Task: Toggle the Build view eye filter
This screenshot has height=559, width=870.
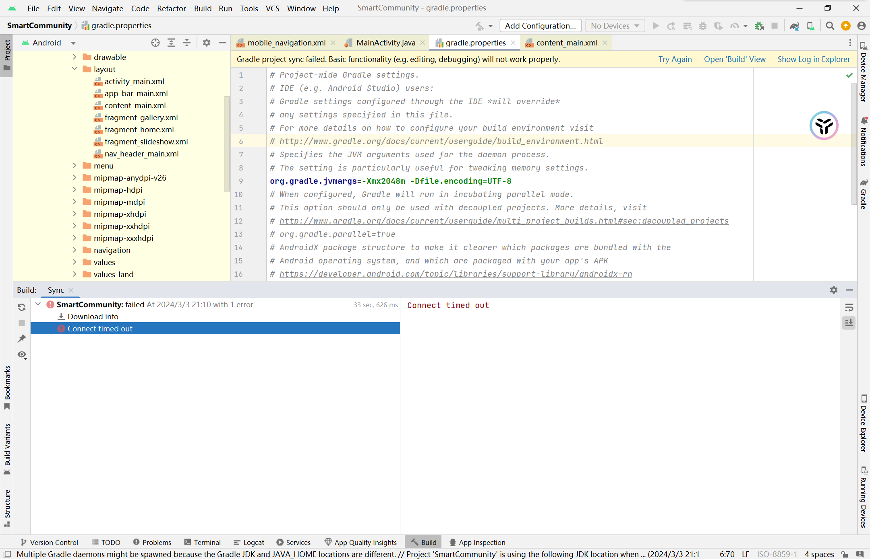Action: click(x=22, y=355)
